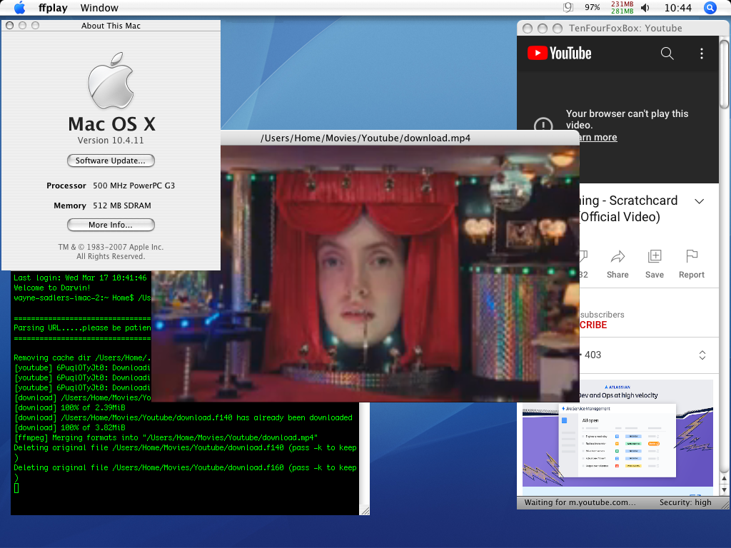Click the Report flag icon
This screenshot has width=731, height=548.
[692, 256]
